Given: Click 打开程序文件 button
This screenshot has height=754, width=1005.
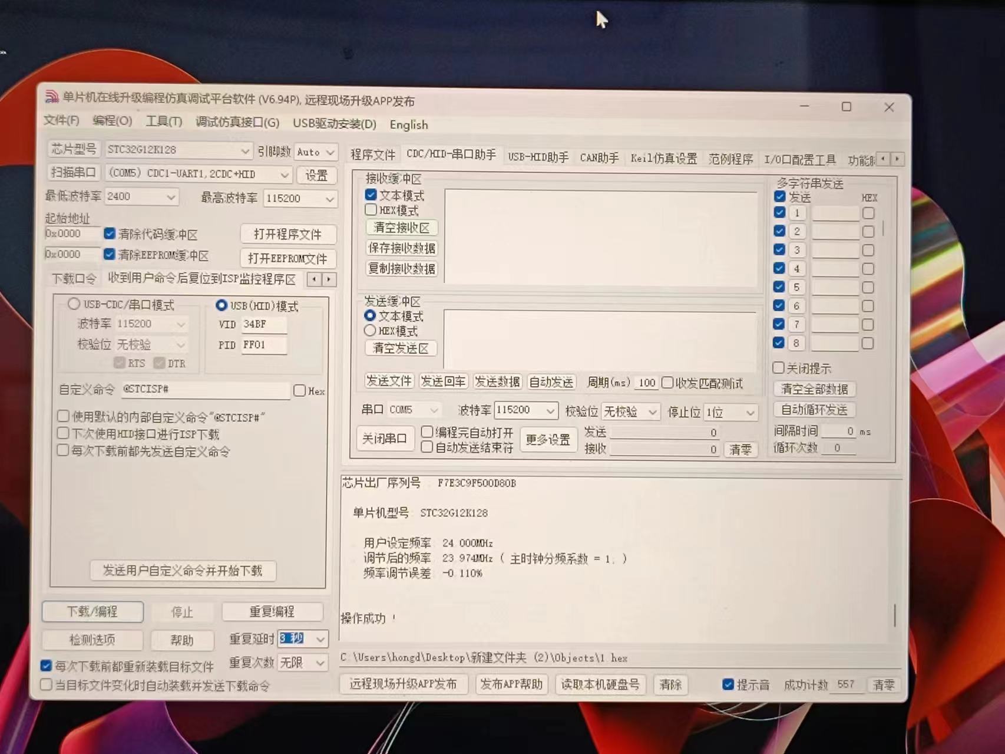Looking at the screenshot, I should click(x=287, y=234).
